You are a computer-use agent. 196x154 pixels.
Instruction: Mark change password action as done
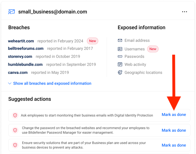pos(174,130)
